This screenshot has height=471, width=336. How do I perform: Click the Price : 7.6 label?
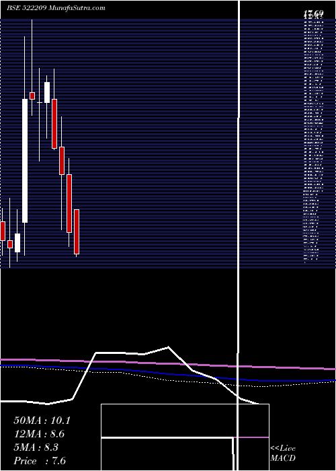click(x=40, y=461)
